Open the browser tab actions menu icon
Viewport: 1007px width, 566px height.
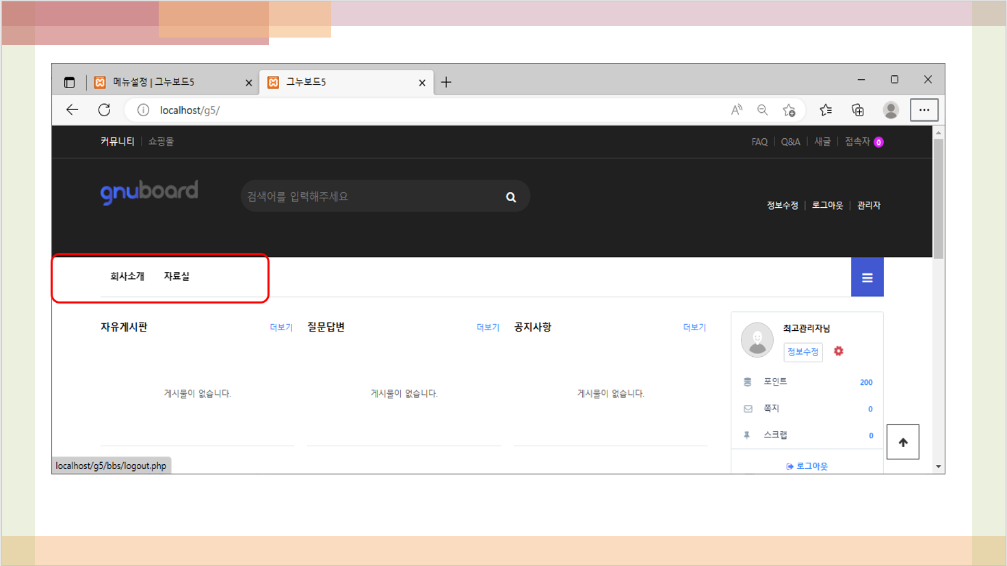pyautogui.click(x=69, y=82)
